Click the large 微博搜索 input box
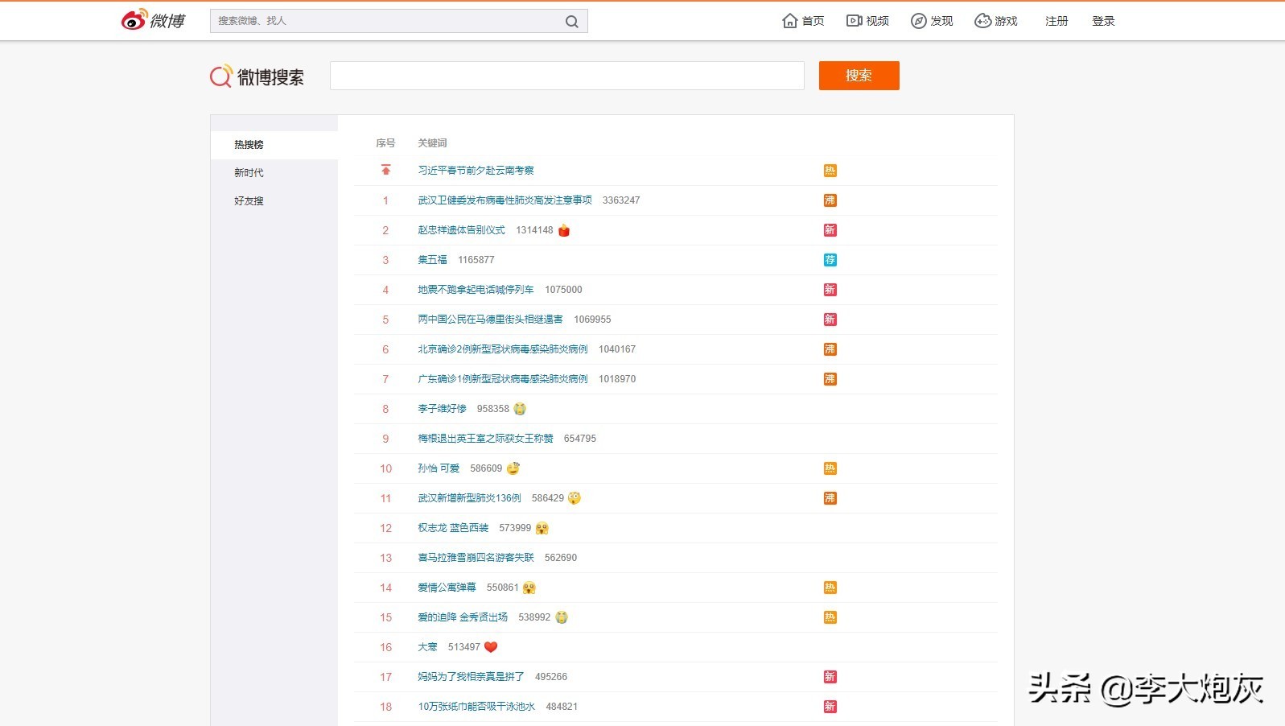 (x=567, y=76)
